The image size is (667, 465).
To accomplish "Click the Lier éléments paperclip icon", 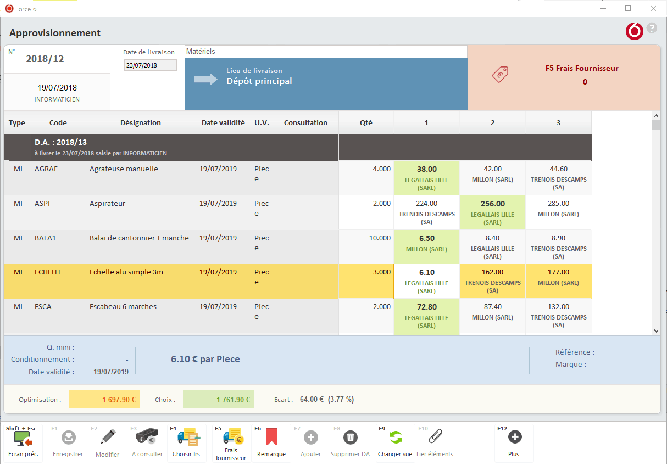I will point(435,436).
